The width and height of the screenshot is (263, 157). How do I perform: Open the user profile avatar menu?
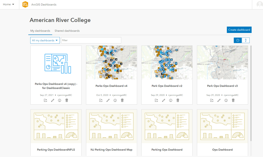point(259,5)
